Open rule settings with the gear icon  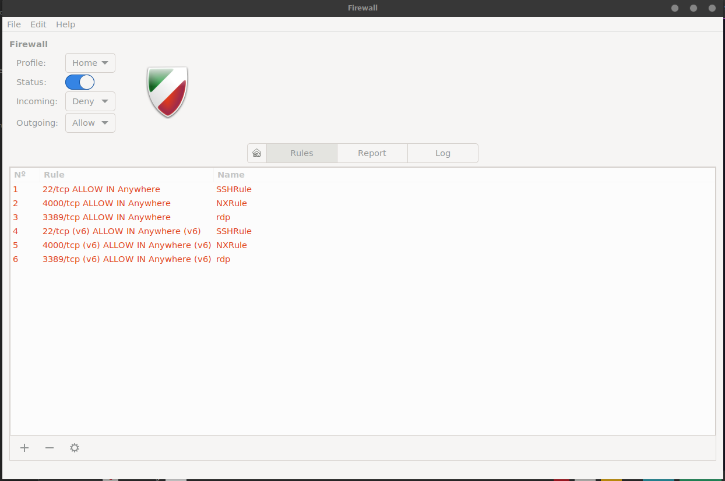tap(75, 448)
